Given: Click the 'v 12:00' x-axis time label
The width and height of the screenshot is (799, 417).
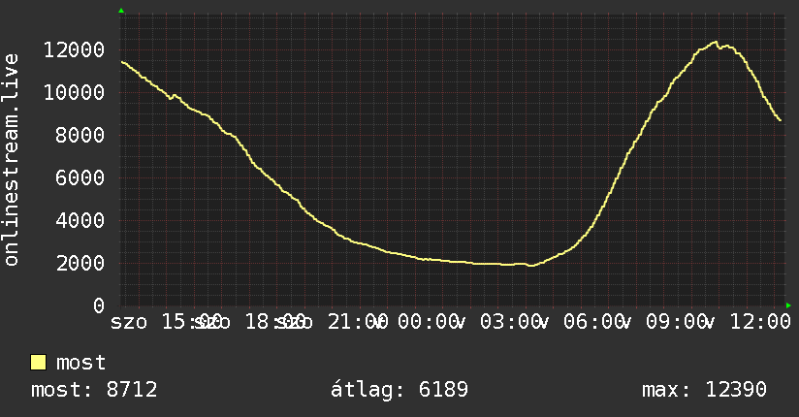Looking at the screenshot, I should (747, 322).
